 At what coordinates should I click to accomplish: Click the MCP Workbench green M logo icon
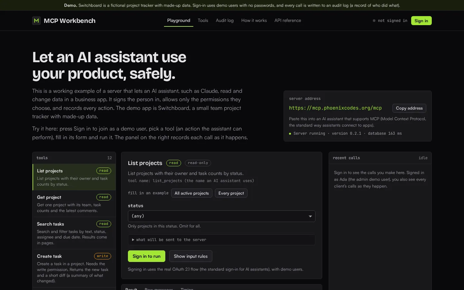[36, 21]
